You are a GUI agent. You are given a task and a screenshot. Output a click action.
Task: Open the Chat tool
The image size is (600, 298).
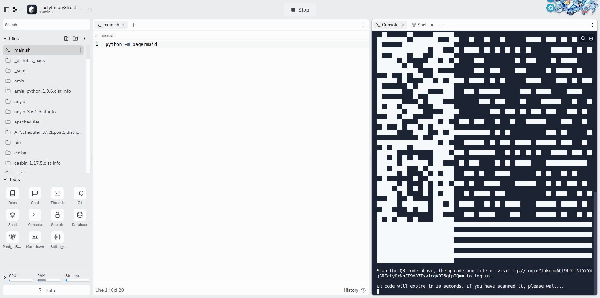click(35, 193)
